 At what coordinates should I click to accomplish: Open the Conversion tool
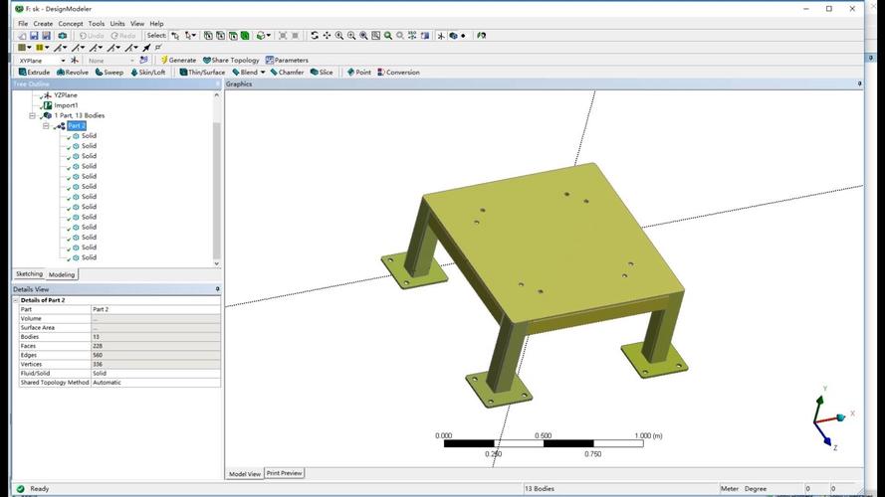click(398, 73)
